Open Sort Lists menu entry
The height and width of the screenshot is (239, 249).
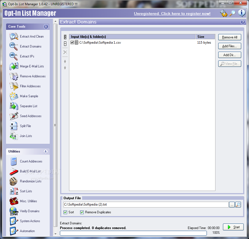[x=26, y=191]
